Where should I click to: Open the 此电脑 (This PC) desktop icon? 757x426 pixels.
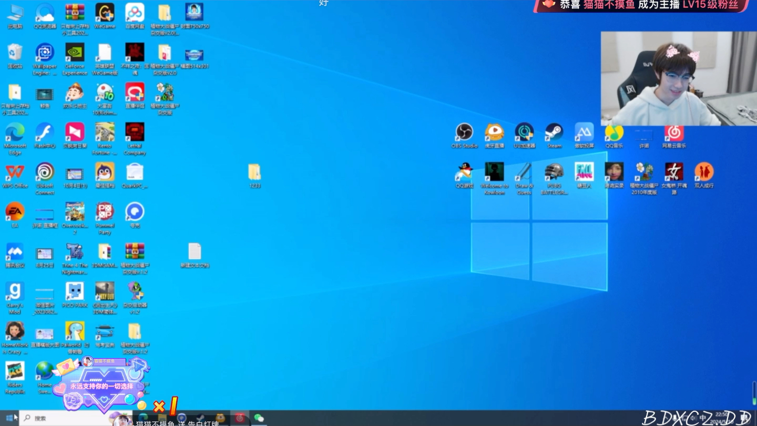click(15, 16)
